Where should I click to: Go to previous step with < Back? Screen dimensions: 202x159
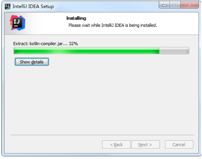point(116,144)
